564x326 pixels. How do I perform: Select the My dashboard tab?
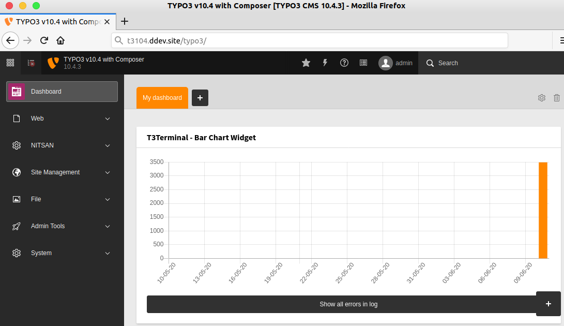pos(162,98)
